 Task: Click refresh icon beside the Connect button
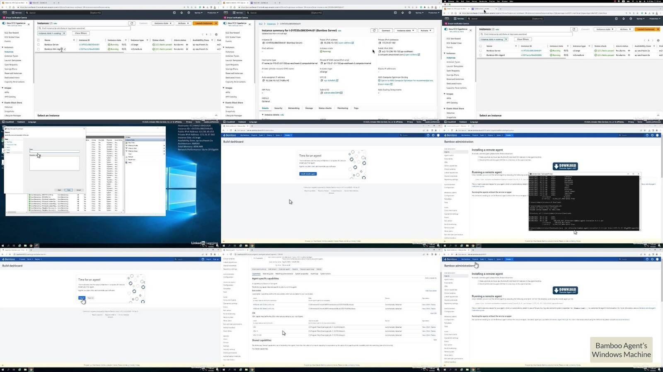pos(374,30)
